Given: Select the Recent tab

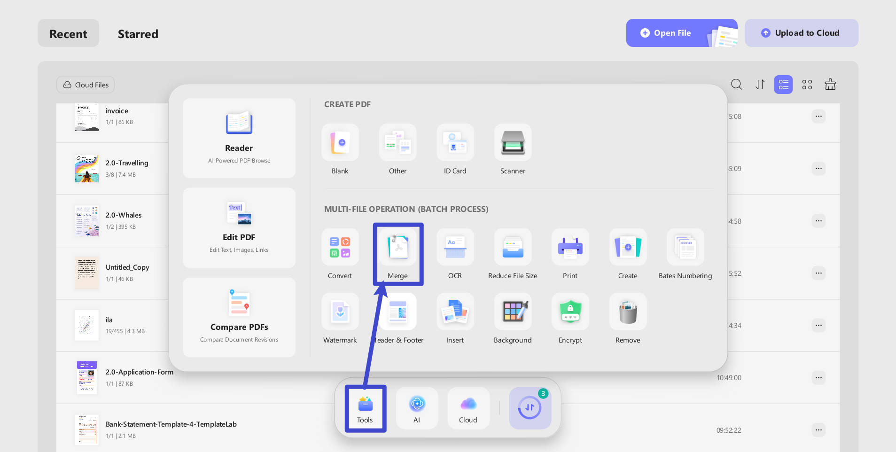Looking at the screenshot, I should (69, 33).
